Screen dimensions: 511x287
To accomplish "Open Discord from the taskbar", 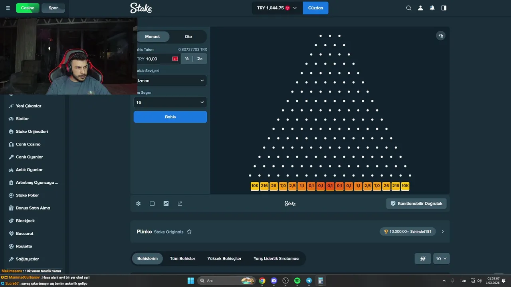I will point(274,281).
